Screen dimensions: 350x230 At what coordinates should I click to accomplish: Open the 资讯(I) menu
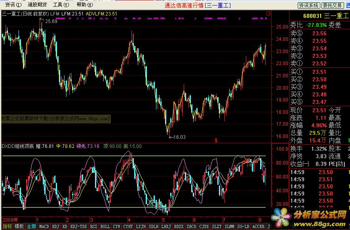13,5
